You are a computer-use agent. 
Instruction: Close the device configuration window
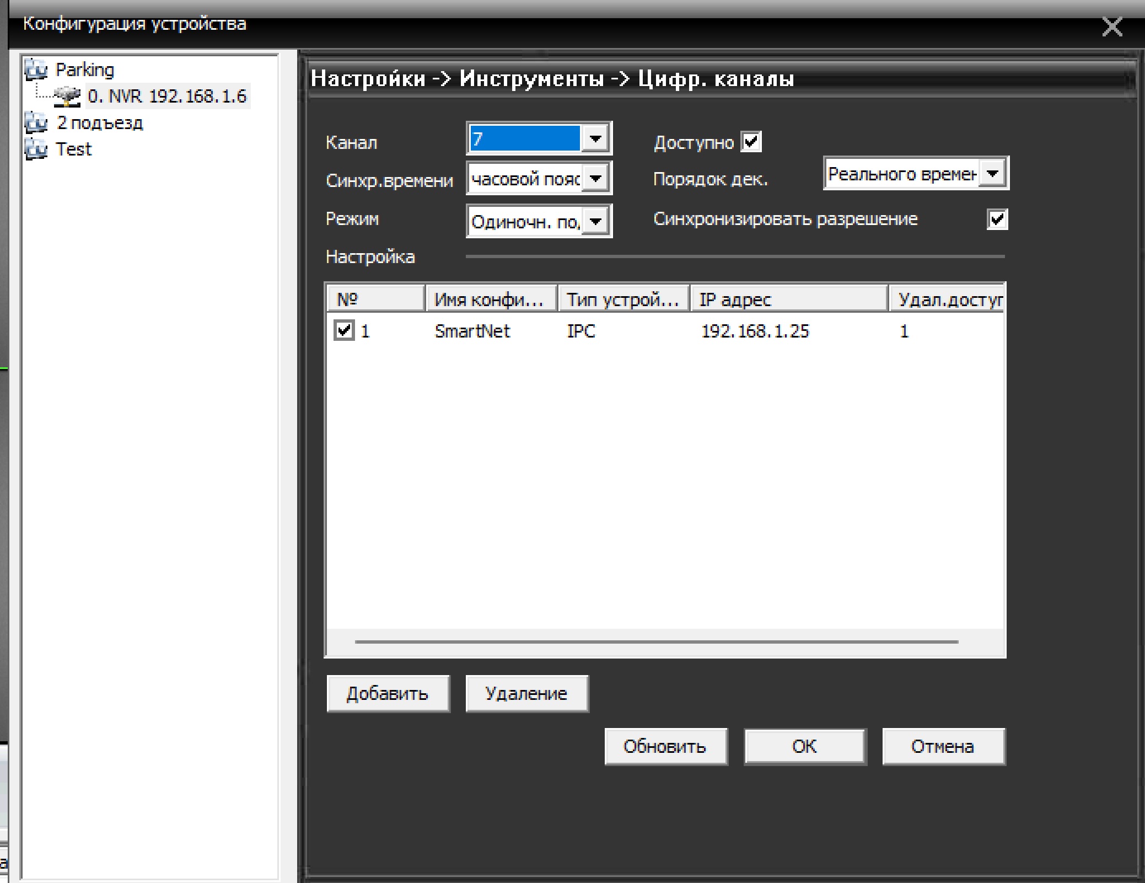(1111, 26)
